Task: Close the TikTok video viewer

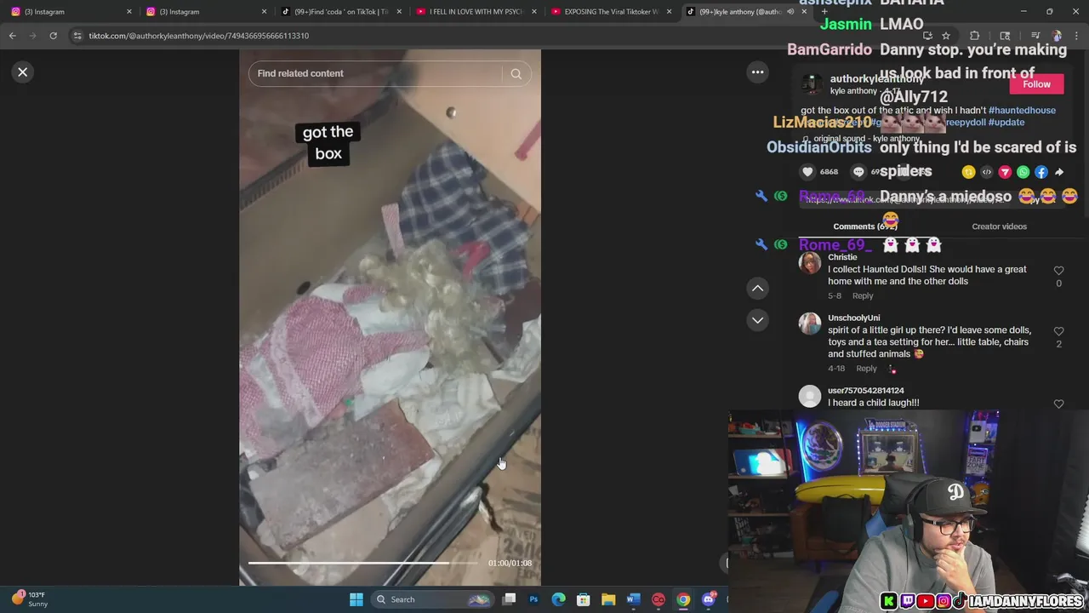Action: click(23, 72)
